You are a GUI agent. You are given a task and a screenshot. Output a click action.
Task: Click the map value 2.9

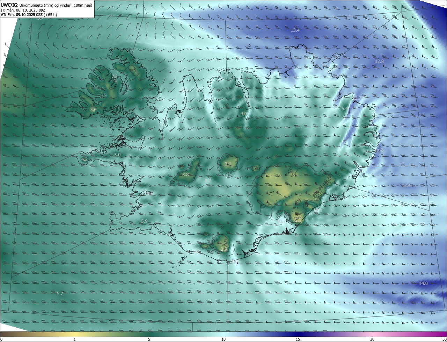[x=224, y=249]
